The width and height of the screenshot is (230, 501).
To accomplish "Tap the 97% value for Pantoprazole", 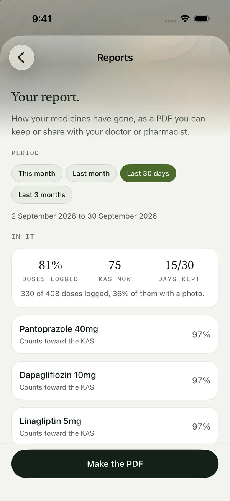I will [201, 335].
